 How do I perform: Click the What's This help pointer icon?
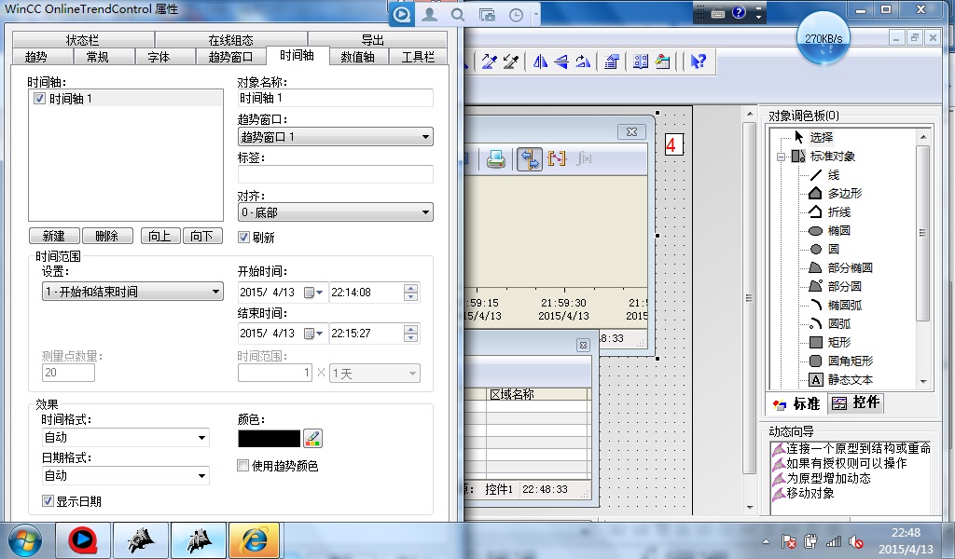click(x=698, y=61)
